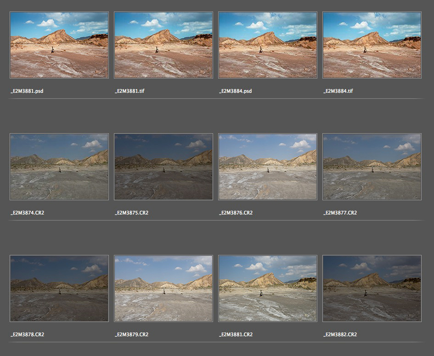
Task: Click the _E2M3876.CR2 filename text
Action: (236, 213)
